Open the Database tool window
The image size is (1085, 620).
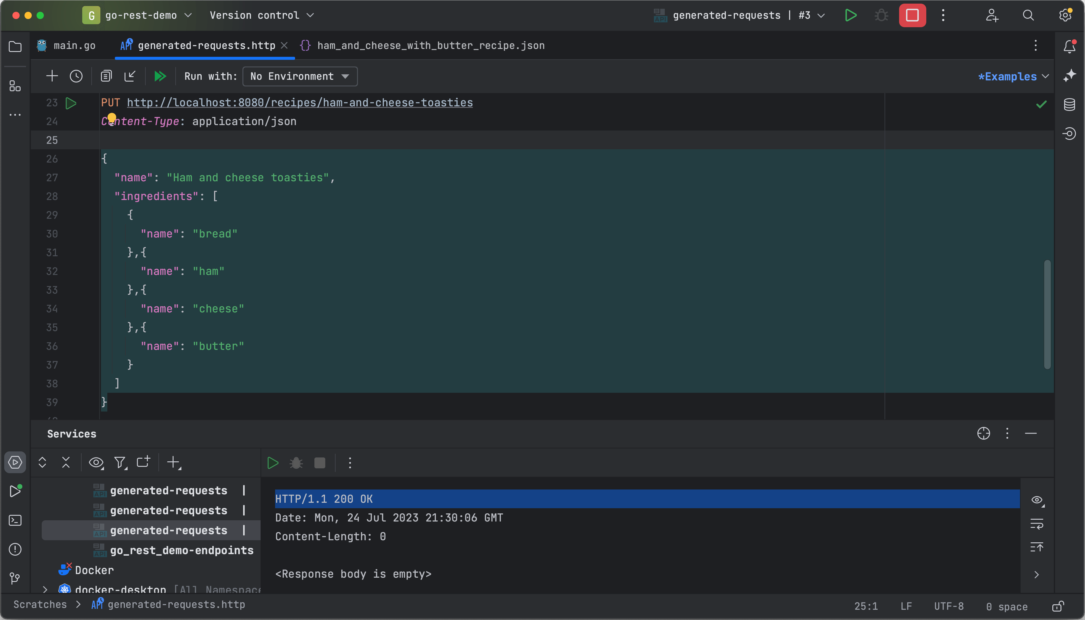point(1070,104)
